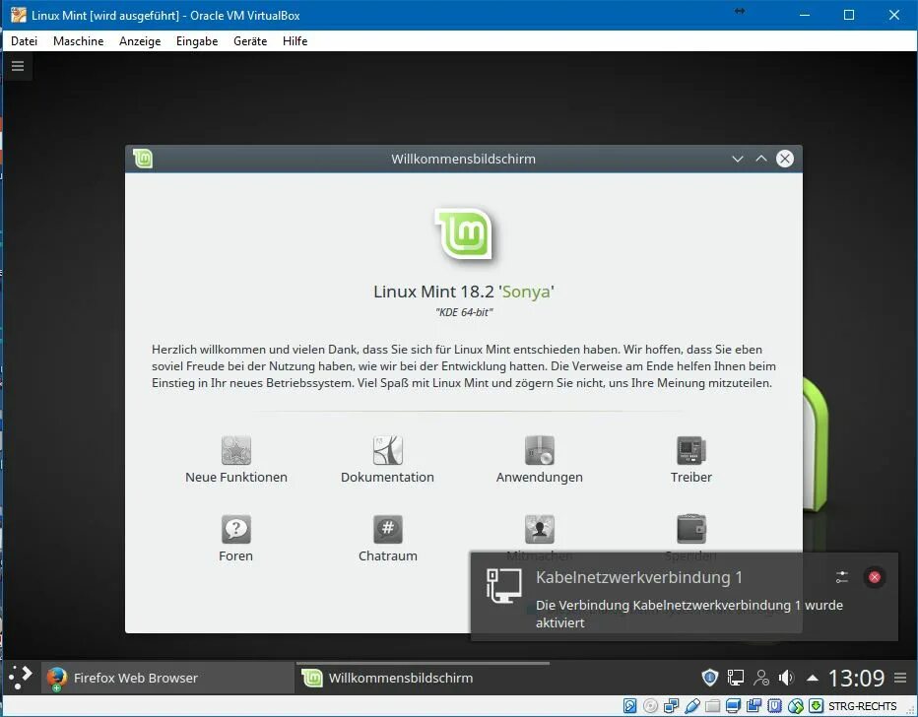918x717 pixels.
Task: Click the 13:09 clock
Action: [856, 678]
